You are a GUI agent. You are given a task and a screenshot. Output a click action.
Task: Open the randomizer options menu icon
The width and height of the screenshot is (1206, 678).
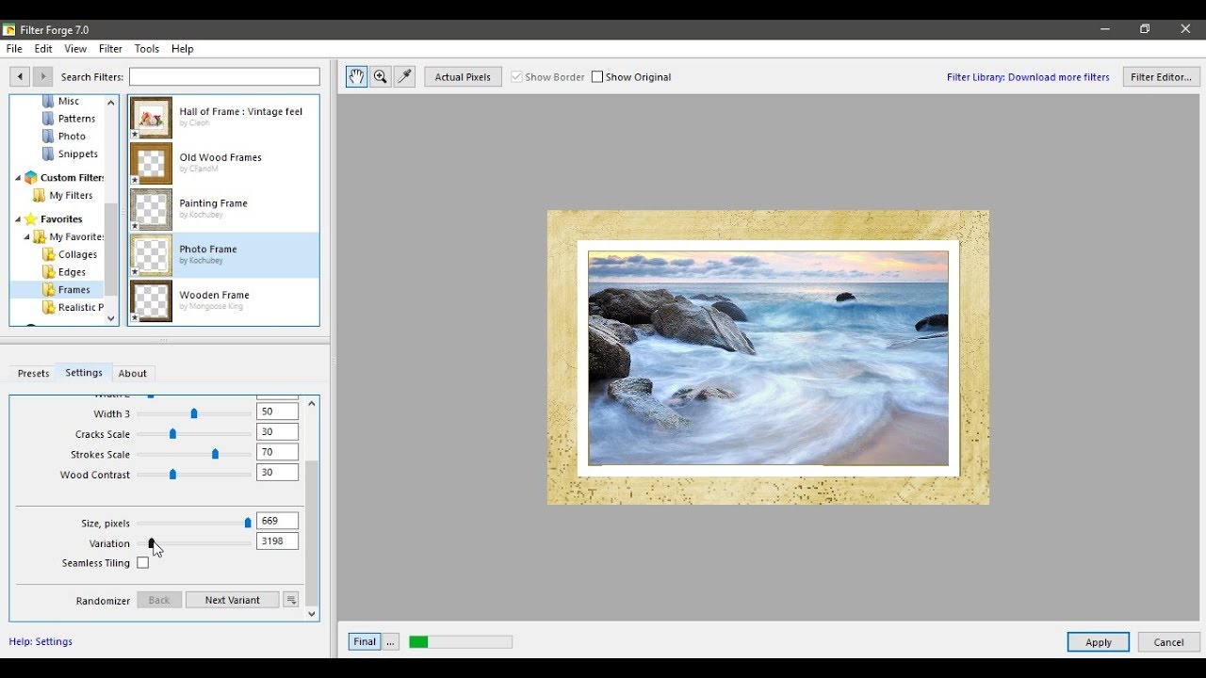[x=291, y=600]
